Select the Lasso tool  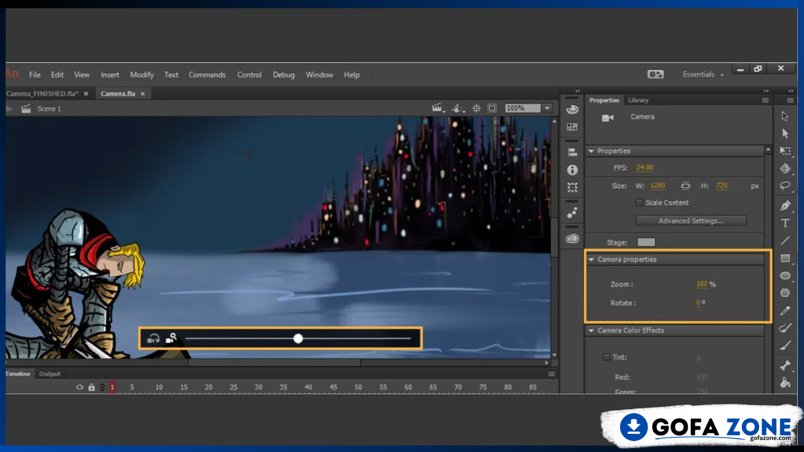point(785,186)
